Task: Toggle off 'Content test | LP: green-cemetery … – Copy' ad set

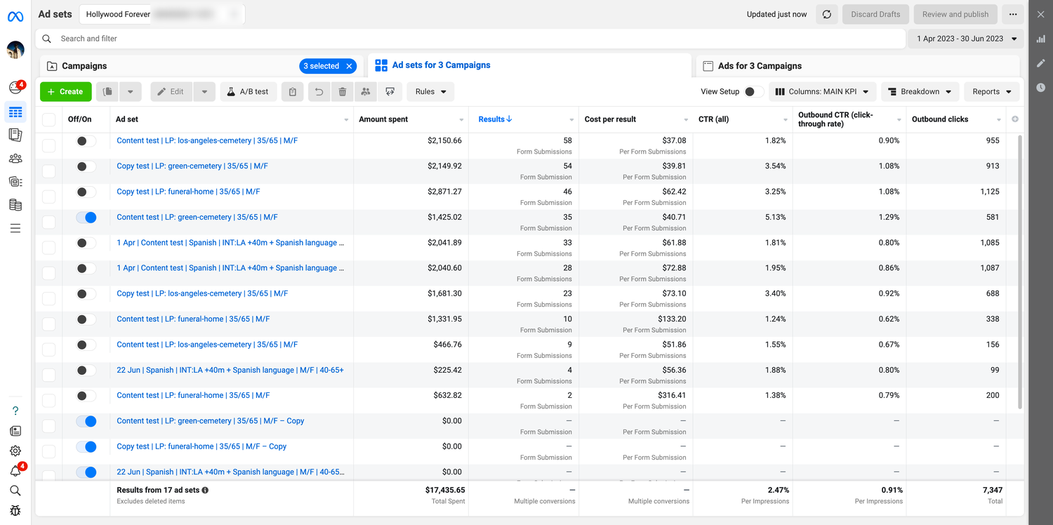Action: (86, 421)
